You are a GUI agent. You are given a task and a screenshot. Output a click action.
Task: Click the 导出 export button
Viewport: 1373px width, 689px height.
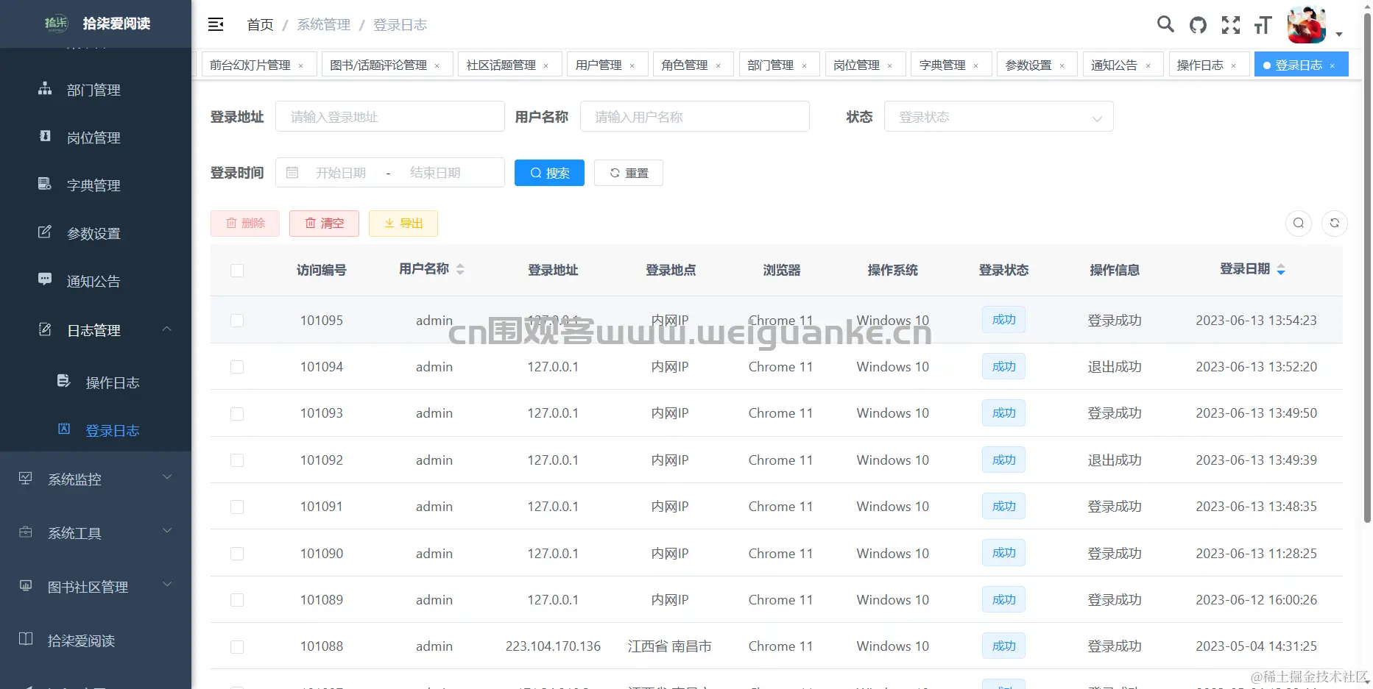click(403, 224)
